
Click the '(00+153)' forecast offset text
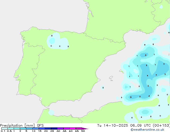(x=161, y=126)
